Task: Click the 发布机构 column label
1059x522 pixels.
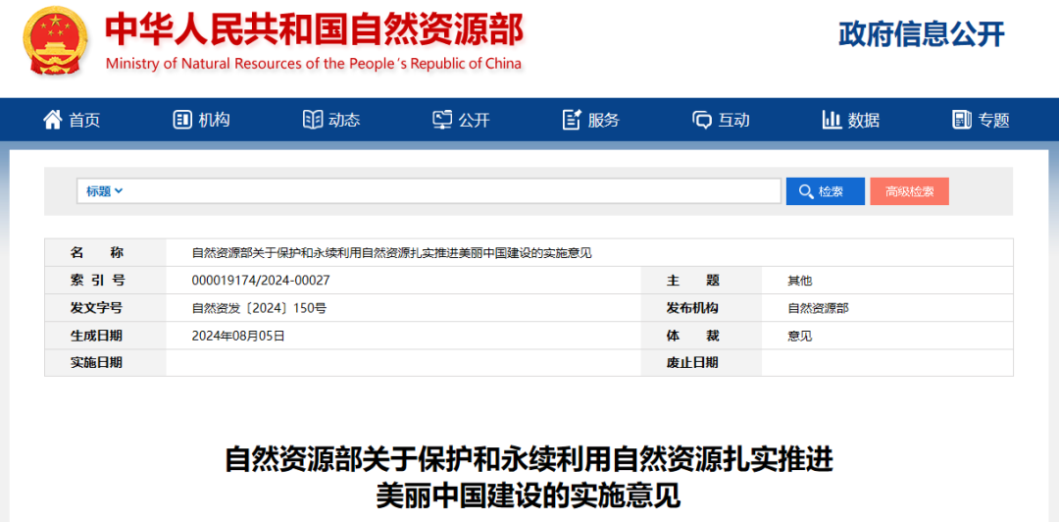Action: [692, 308]
